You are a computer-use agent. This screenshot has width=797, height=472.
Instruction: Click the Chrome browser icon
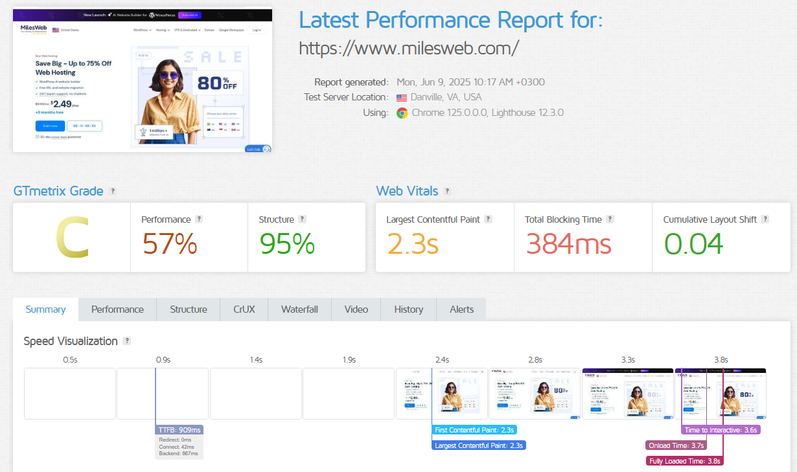(x=402, y=113)
